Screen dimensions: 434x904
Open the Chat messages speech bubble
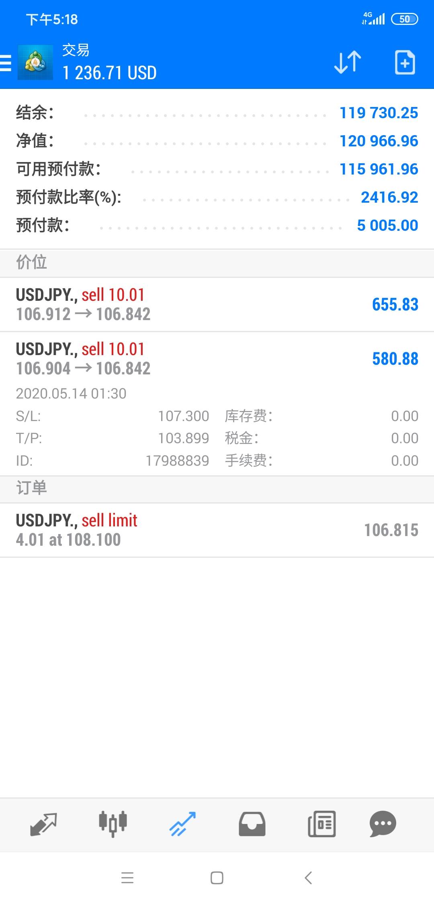tap(383, 824)
